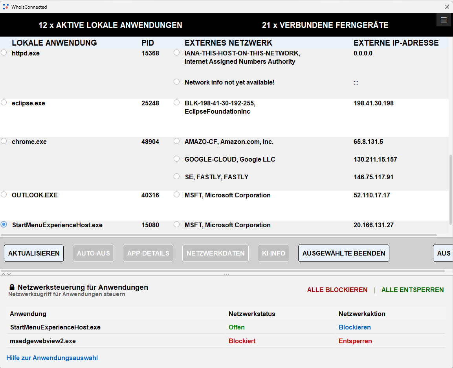Close the WhoIsConnected window
This screenshot has width=453, height=368.
pyautogui.click(x=447, y=7)
